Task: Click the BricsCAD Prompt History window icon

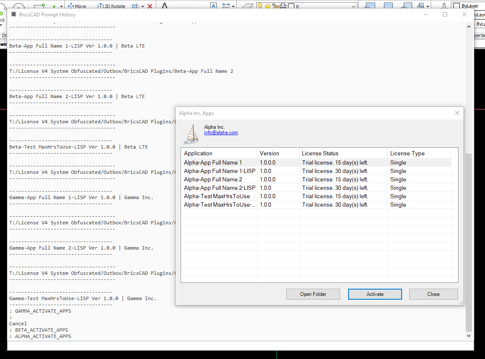Action: coord(13,14)
